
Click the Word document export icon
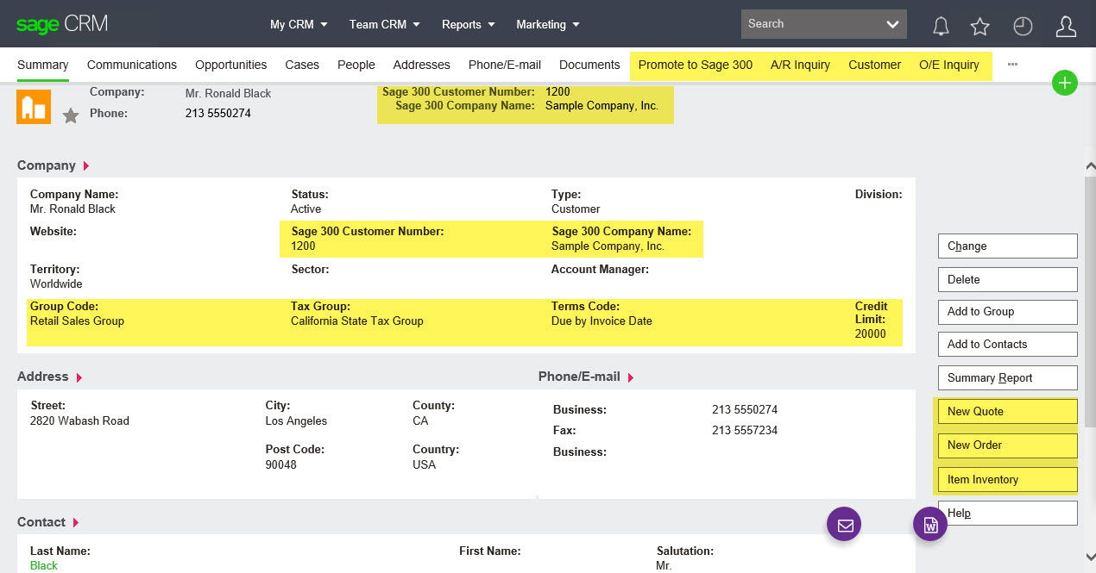point(929,523)
